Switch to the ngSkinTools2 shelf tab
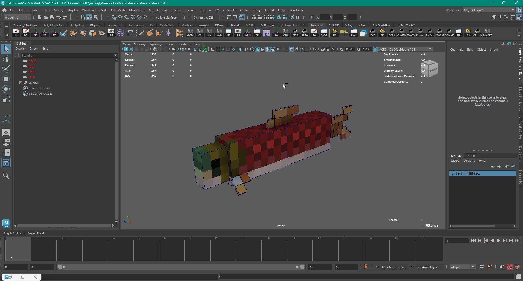The height and width of the screenshot is (281, 523). tap(406, 25)
